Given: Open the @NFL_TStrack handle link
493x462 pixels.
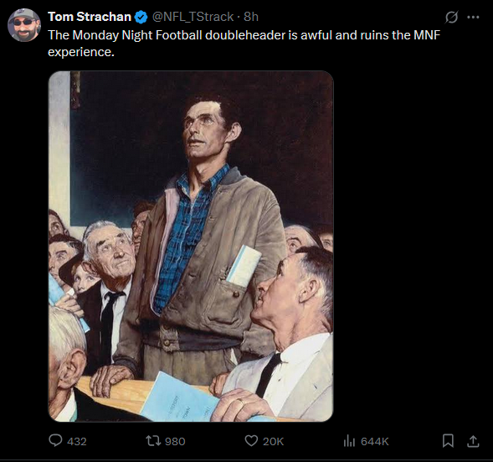Looking at the screenshot, I should coord(193,17).
